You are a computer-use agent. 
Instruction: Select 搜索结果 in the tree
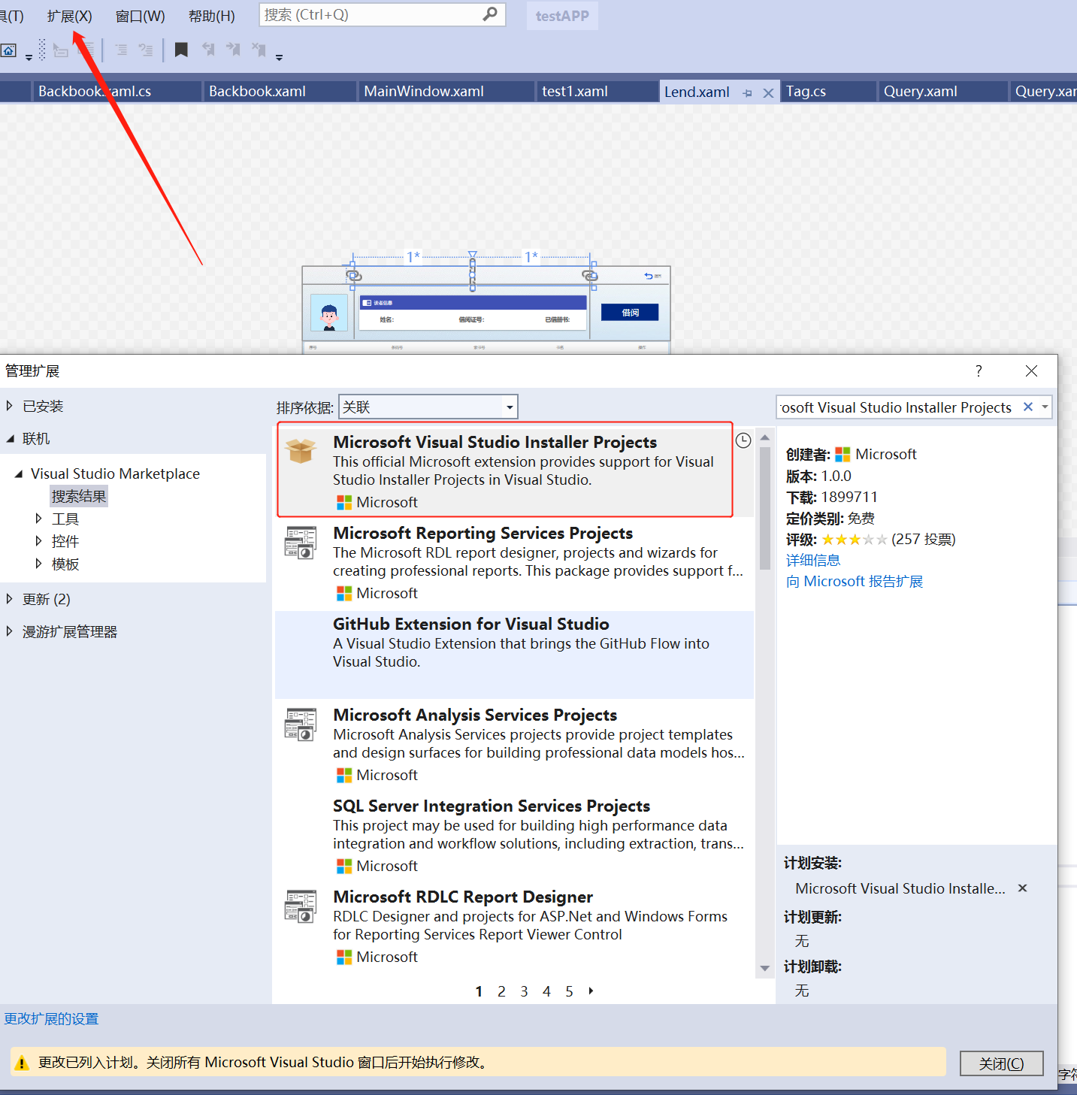pyautogui.click(x=79, y=496)
